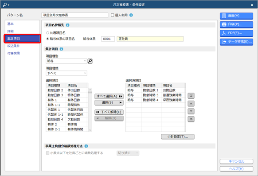Select the 共通項目名 radio button
This screenshot has width=258, height=176.
click(x=48, y=33)
